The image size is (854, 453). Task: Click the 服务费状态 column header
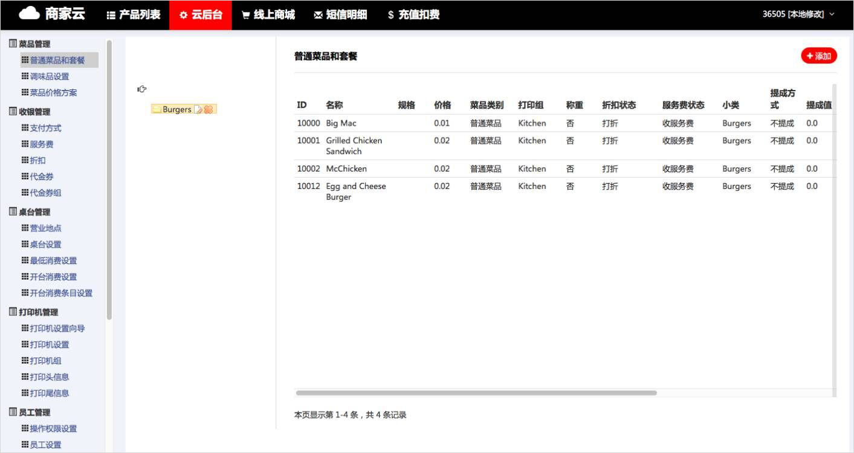pos(683,105)
